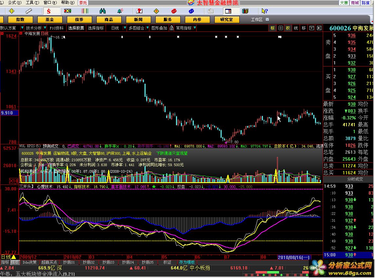The image size is (375, 278).
Task: Open the 窗口 menu
Action: click(x=50, y=3)
